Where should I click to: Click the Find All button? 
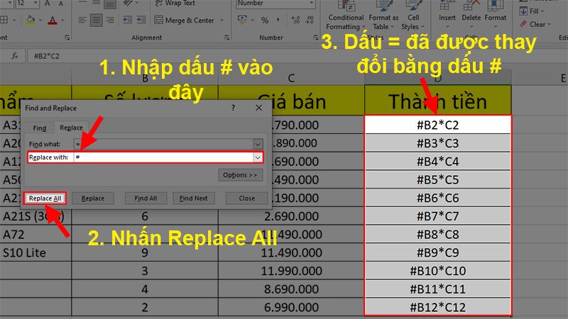click(146, 198)
